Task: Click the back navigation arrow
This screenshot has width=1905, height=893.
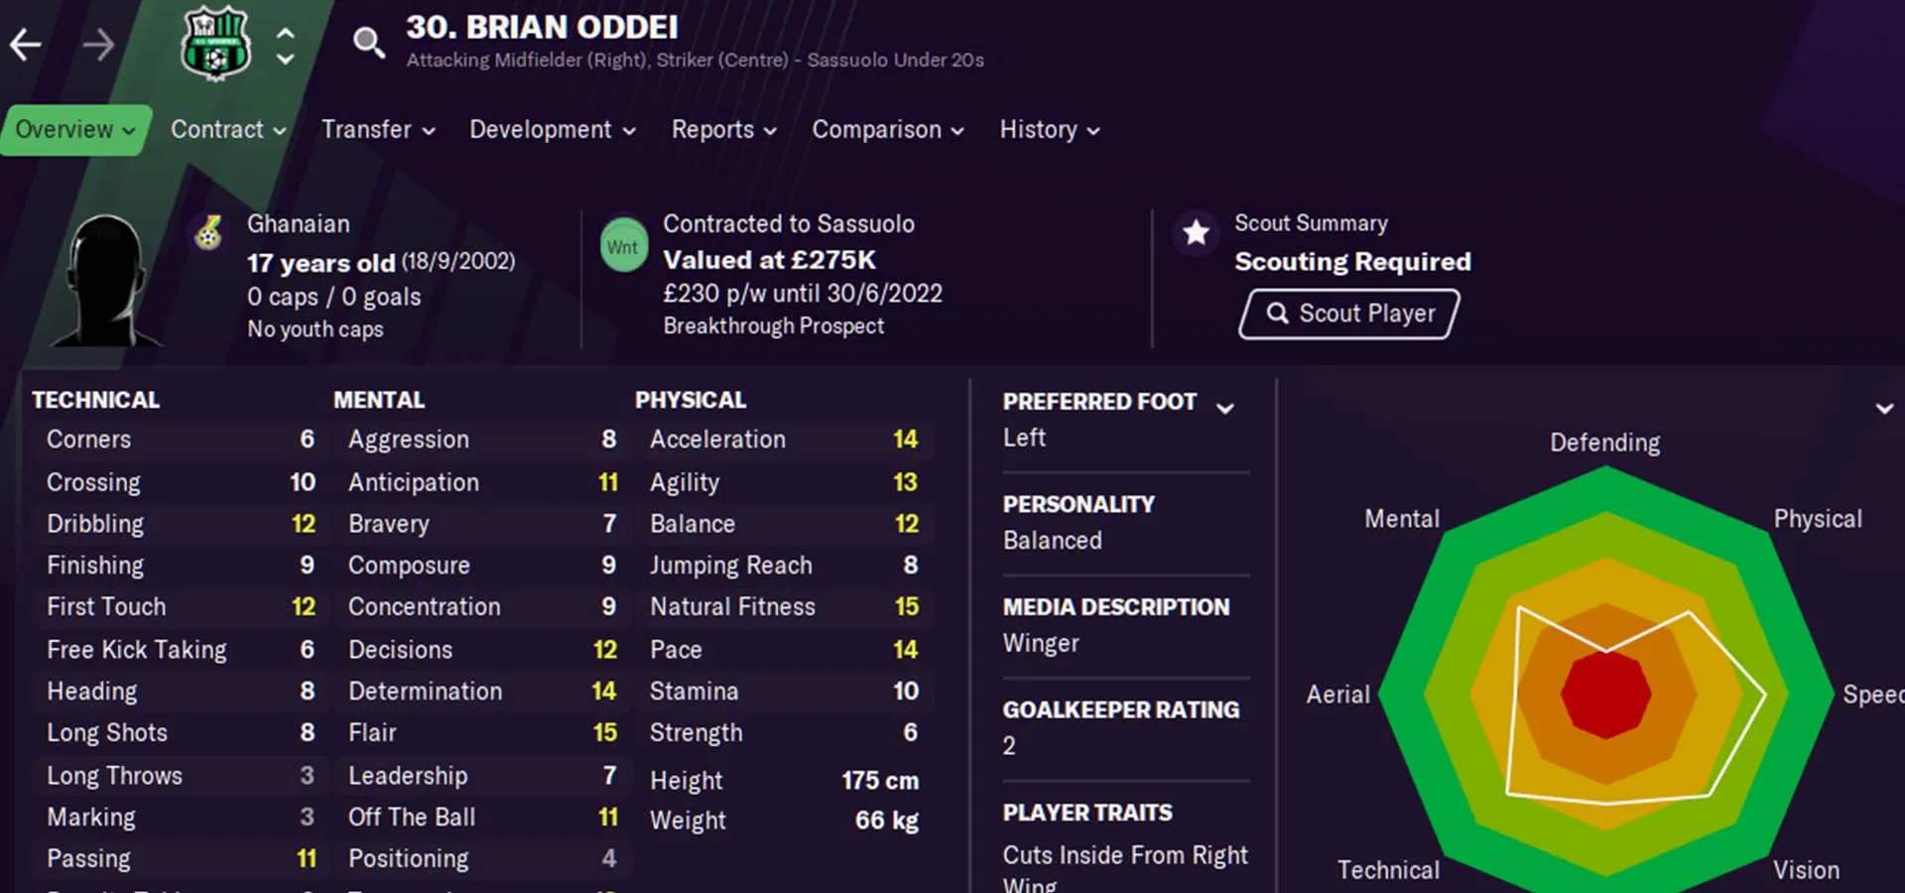Action: point(26,45)
